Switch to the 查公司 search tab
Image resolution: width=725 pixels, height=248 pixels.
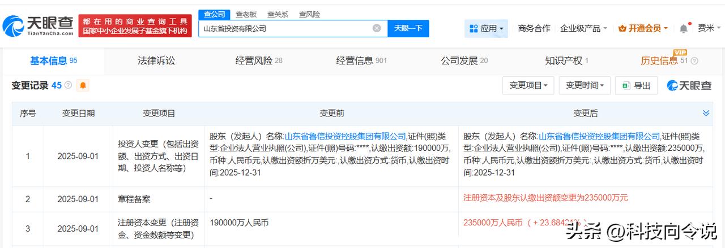[214, 14]
